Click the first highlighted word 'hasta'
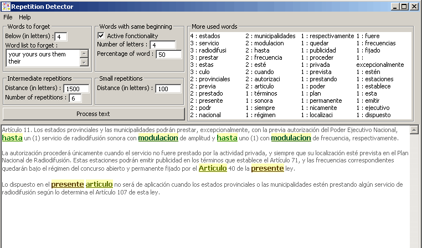Screen dimensions: 422x248 point(12,138)
